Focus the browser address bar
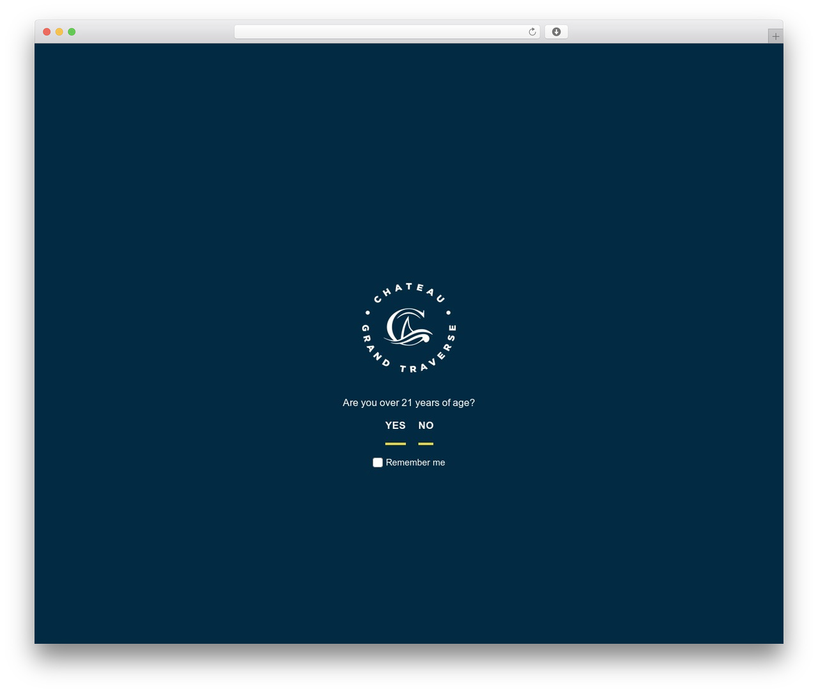 click(x=387, y=32)
